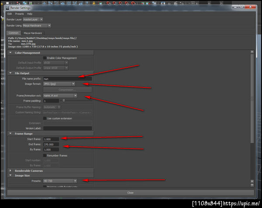The width and height of the screenshot is (262, 208).
Task: Minimize the Render Settings window
Action: coord(235,7)
